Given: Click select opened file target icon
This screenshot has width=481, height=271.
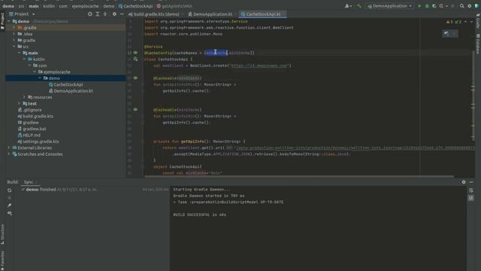Looking at the screenshot, I should (90, 14).
